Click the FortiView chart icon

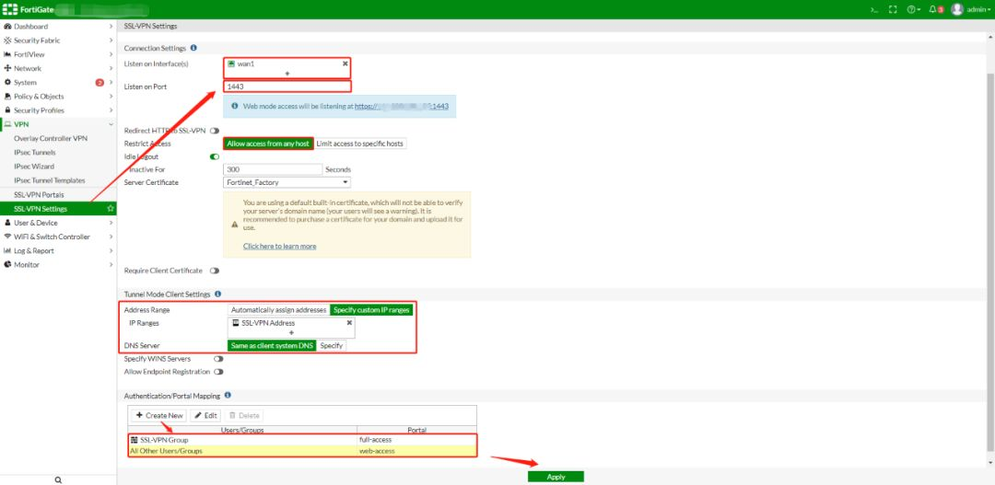coord(7,54)
